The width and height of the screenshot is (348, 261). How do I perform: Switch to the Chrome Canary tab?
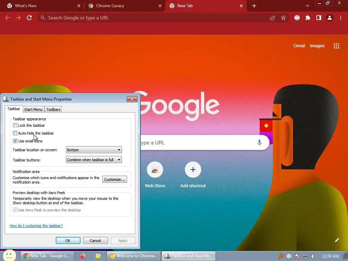coord(124,6)
